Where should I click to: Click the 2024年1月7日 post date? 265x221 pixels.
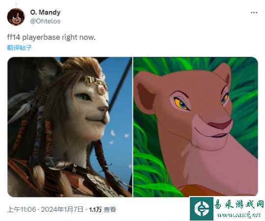coord(62,209)
